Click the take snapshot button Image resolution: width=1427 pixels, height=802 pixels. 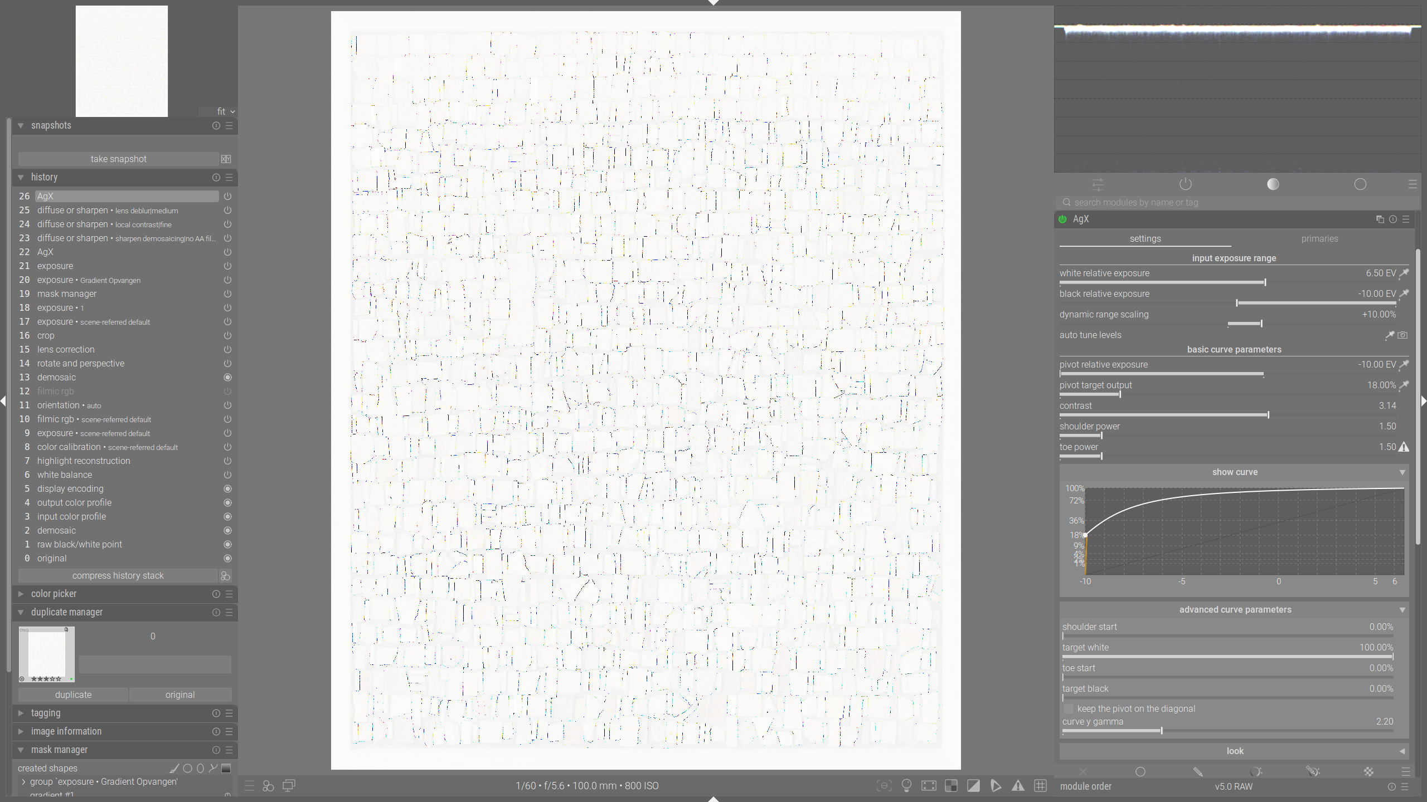[118, 159]
